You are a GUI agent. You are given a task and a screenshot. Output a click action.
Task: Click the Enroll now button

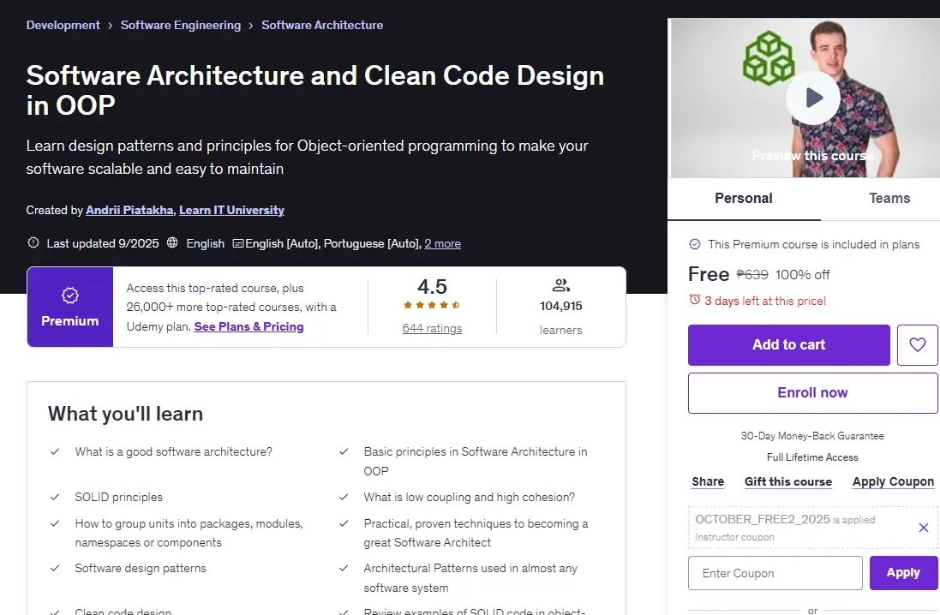(x=812, y=392)
